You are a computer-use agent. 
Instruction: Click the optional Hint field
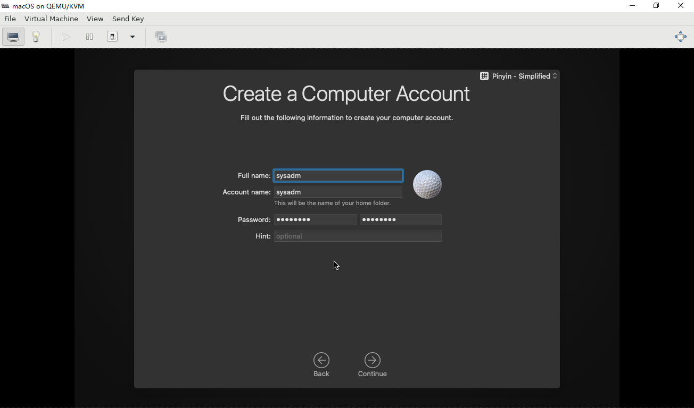point(358,236)
